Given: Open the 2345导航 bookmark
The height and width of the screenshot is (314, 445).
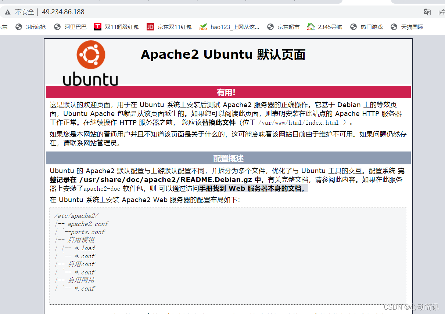Looking at the screenshot, I should [x=324, y=27].
